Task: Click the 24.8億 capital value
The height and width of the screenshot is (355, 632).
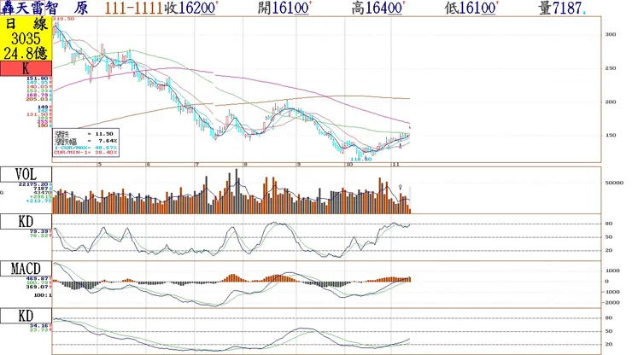Action: 26,53
